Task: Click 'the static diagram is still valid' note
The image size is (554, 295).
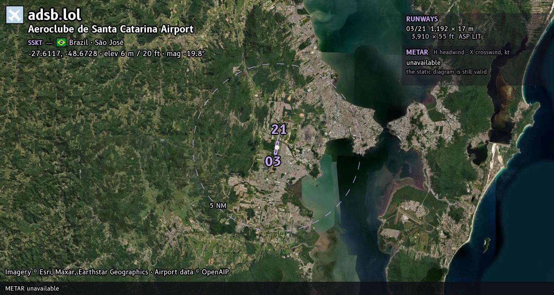Action: (447, 72)
